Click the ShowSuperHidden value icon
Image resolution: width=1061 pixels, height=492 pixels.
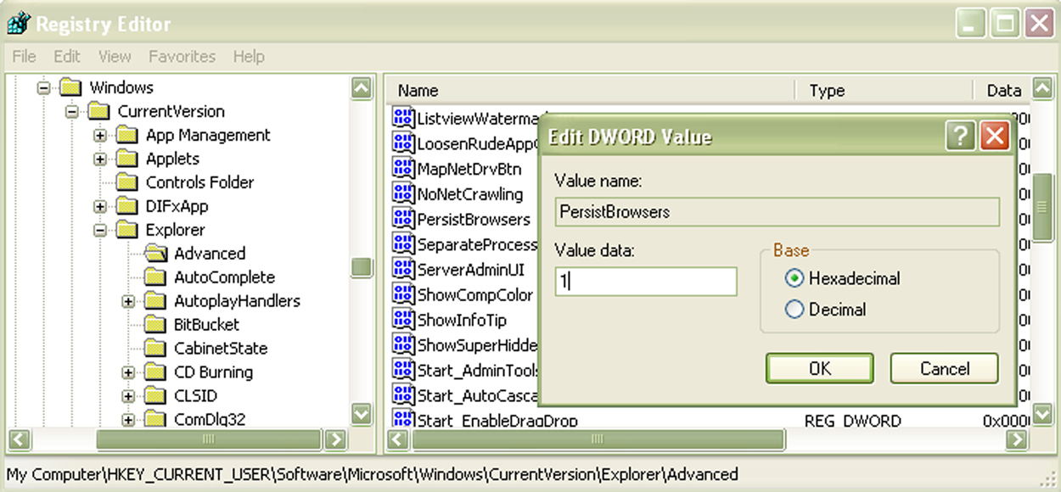402,344
